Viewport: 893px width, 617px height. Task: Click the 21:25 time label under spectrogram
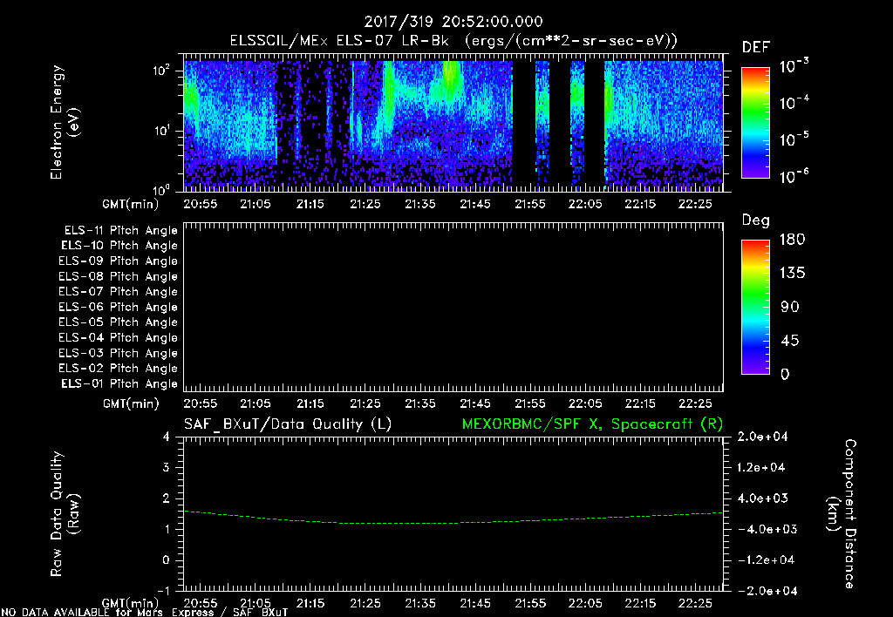coord(365,204)
